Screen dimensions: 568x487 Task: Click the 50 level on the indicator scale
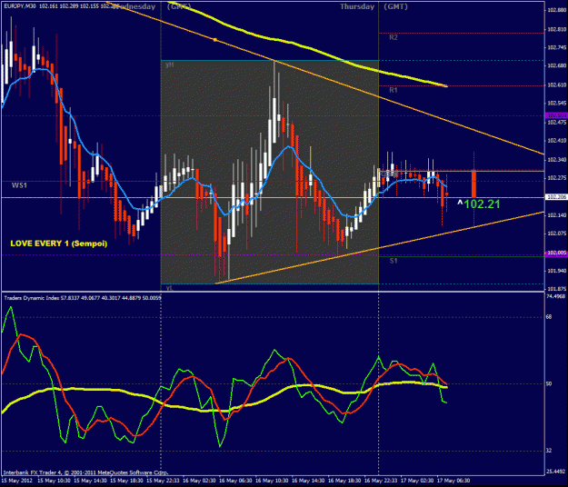click(x=549, y=383)
